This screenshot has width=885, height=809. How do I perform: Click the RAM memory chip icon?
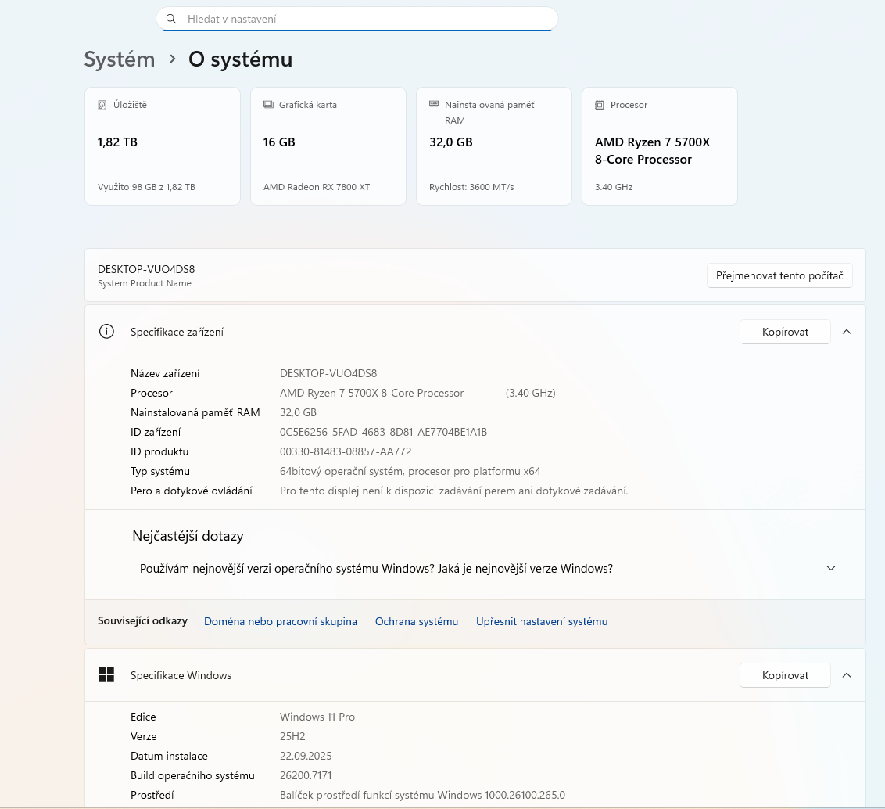coord(434,104)
